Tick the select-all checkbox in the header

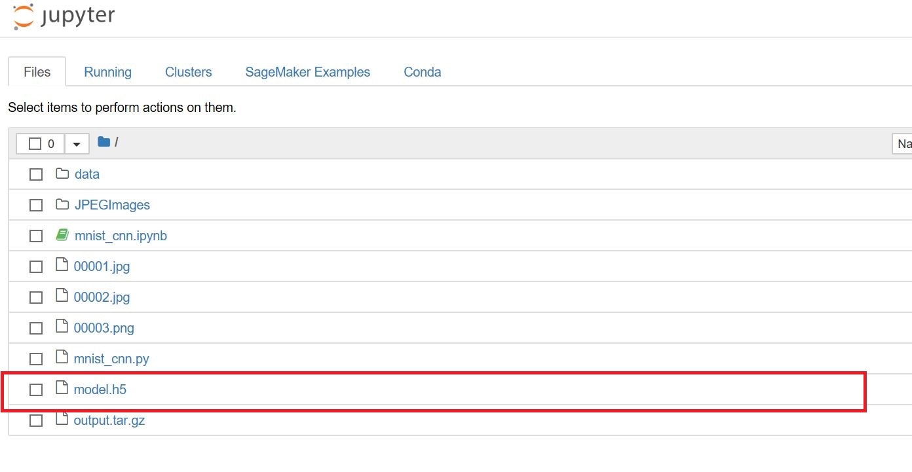pos(35,143)
